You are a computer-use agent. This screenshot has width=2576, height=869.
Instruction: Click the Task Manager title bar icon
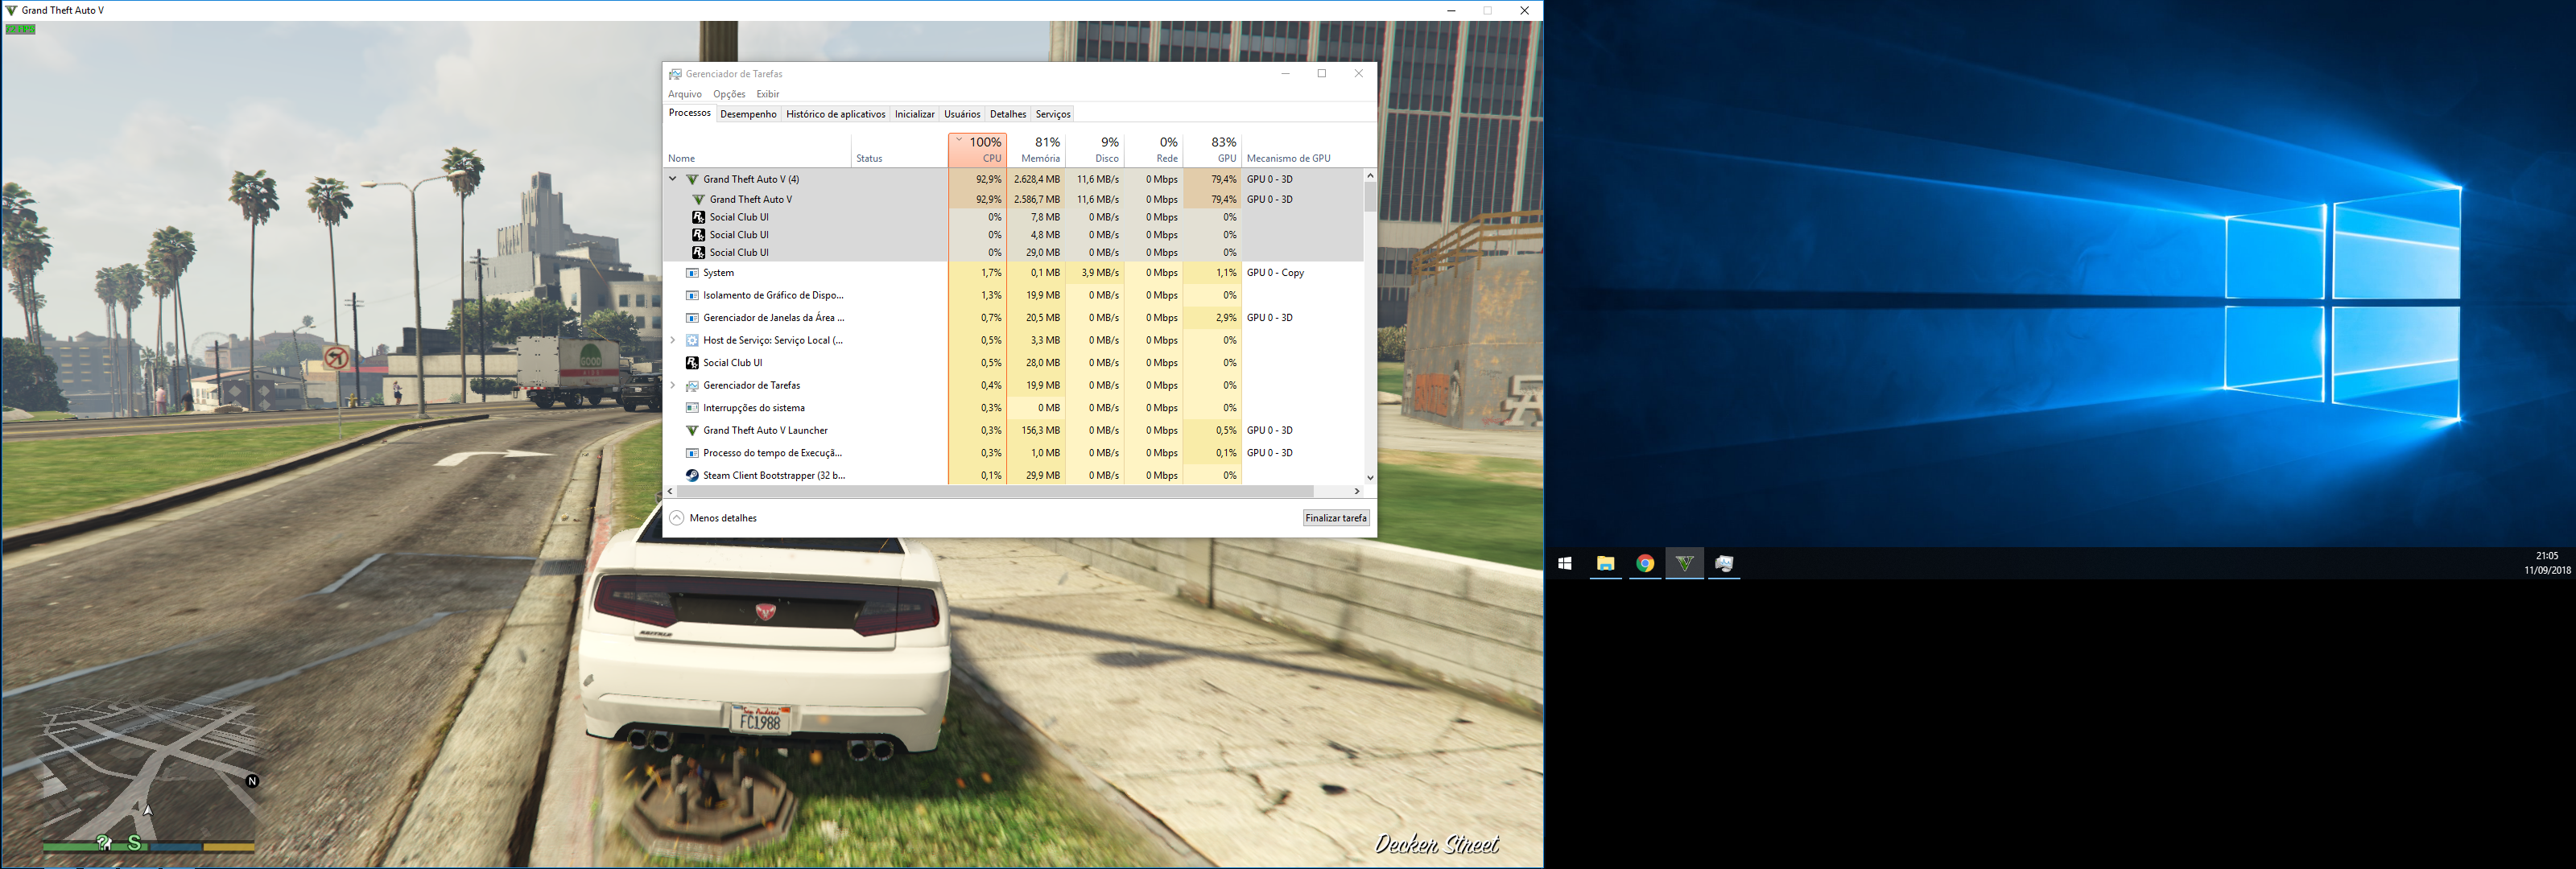[x=676, y=74]
